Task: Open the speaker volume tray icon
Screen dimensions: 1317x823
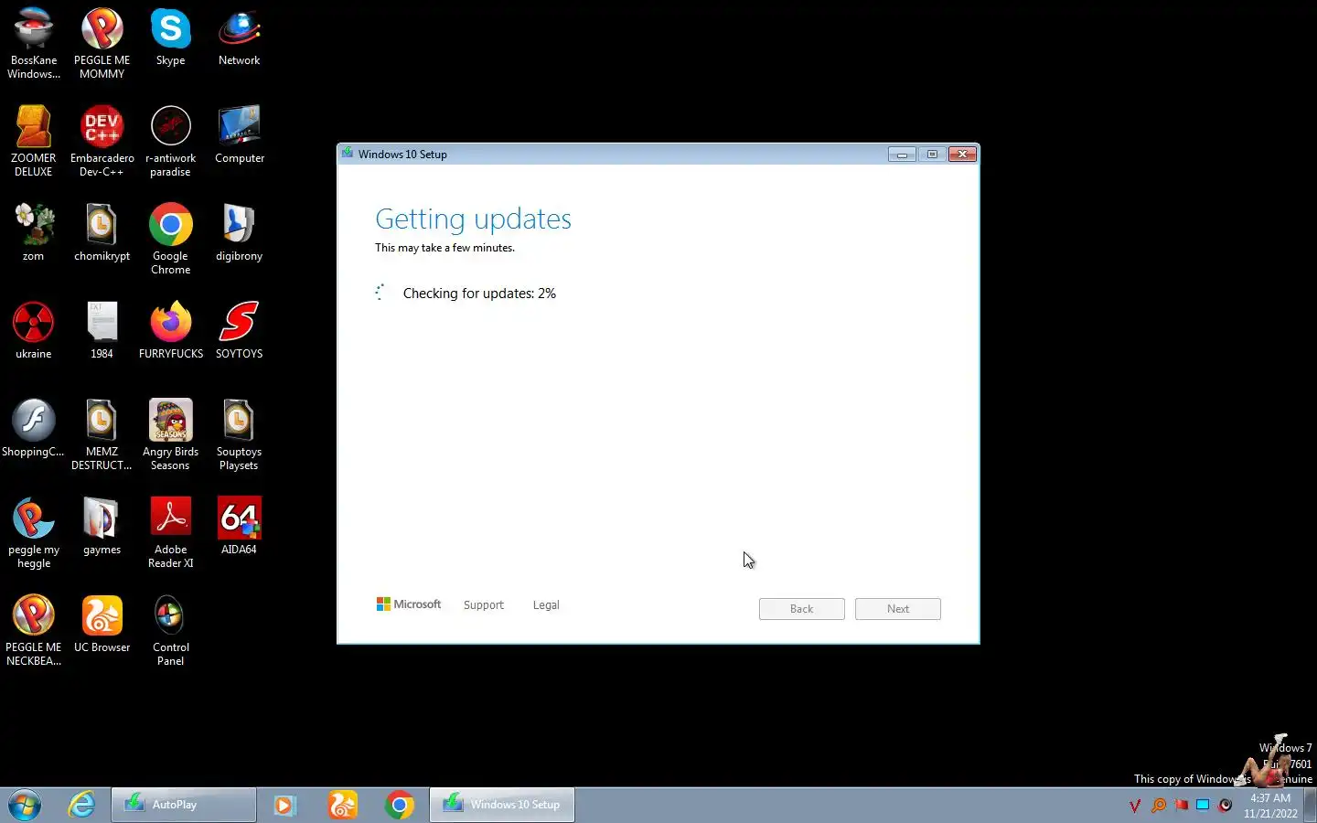Action: pos(1226,806)
